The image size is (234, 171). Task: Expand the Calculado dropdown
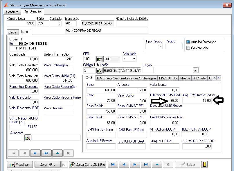134,59
